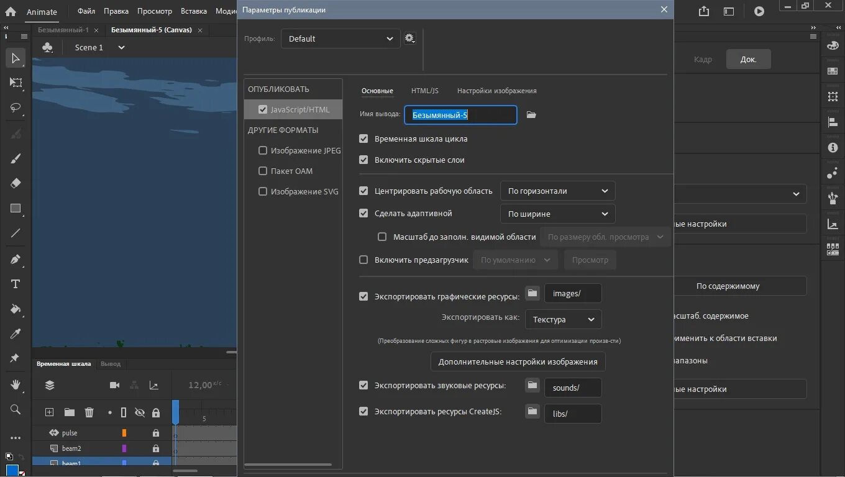
Task: Open Настройки изображения tab
Action: click(x=497, y=91)
